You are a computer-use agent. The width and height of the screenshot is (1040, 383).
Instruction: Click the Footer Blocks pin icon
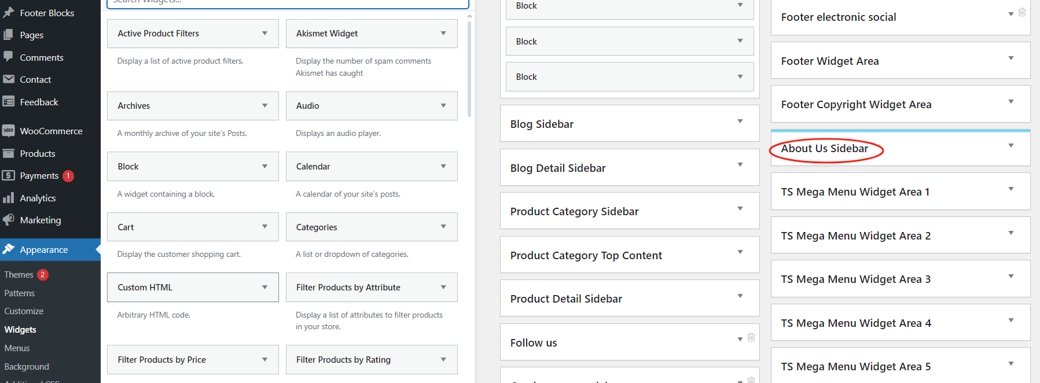9,12
